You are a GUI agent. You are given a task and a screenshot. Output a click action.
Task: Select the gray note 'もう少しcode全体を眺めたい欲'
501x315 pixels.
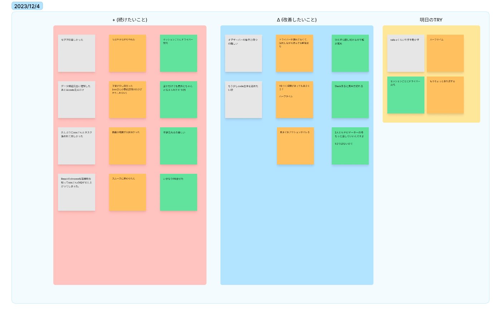tap(243, 99)
